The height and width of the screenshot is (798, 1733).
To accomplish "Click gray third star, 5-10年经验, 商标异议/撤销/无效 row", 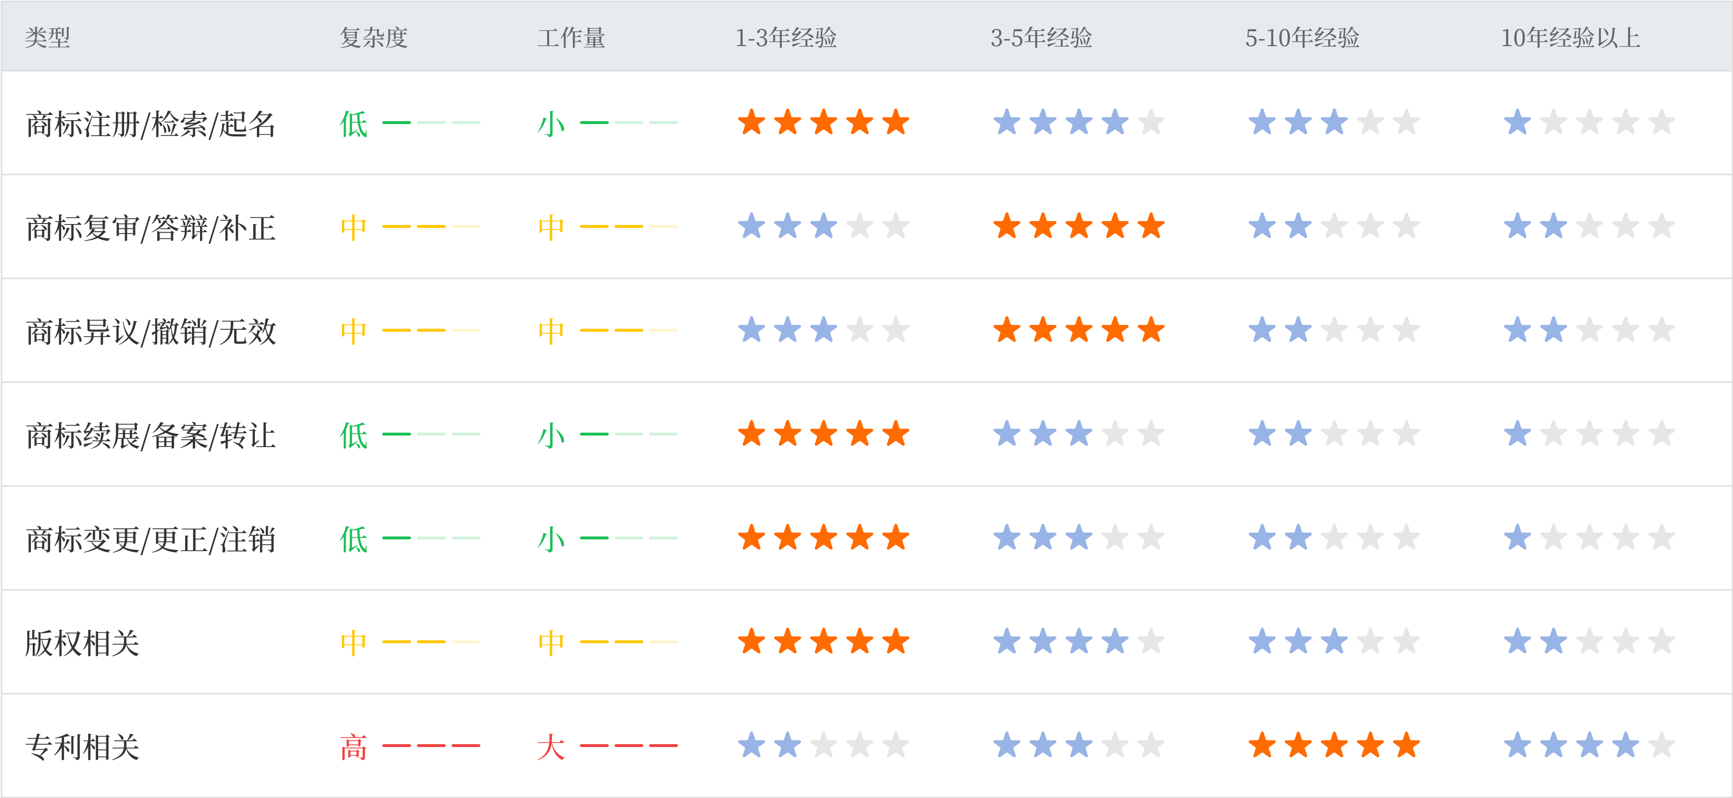I will point(1334,330).
